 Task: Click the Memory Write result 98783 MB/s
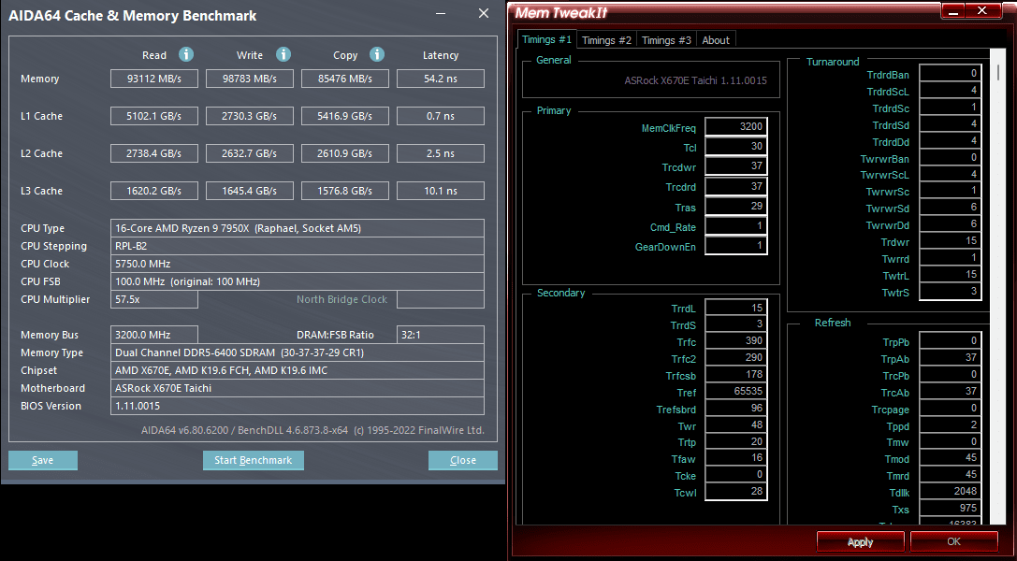(x=250, y=79)
